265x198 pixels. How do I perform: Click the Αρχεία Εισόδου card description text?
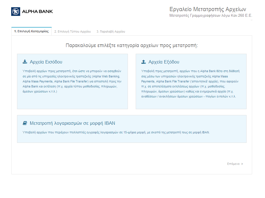(72, 81)
